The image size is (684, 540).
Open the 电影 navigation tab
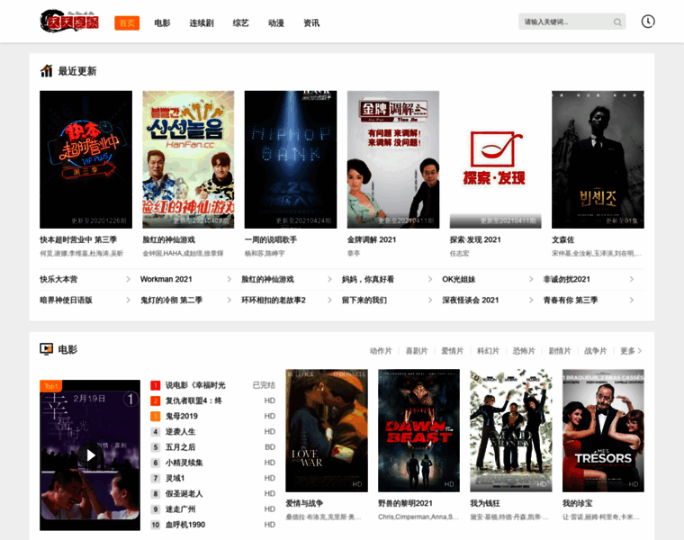tap(162, 23)
